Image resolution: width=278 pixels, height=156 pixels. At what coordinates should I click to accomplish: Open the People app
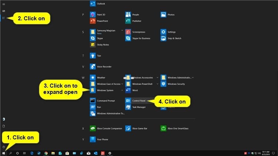tap(132, 14)
